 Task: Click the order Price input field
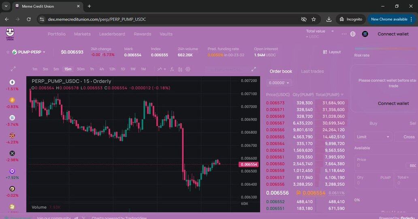379,165
